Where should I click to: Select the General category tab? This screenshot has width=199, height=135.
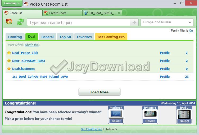click(47, 37)
